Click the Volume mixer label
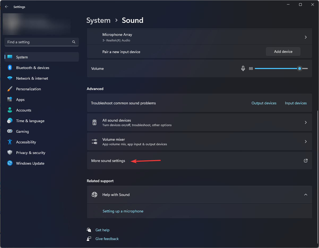Viewport: 319px width, 248px height. [114, 139]
